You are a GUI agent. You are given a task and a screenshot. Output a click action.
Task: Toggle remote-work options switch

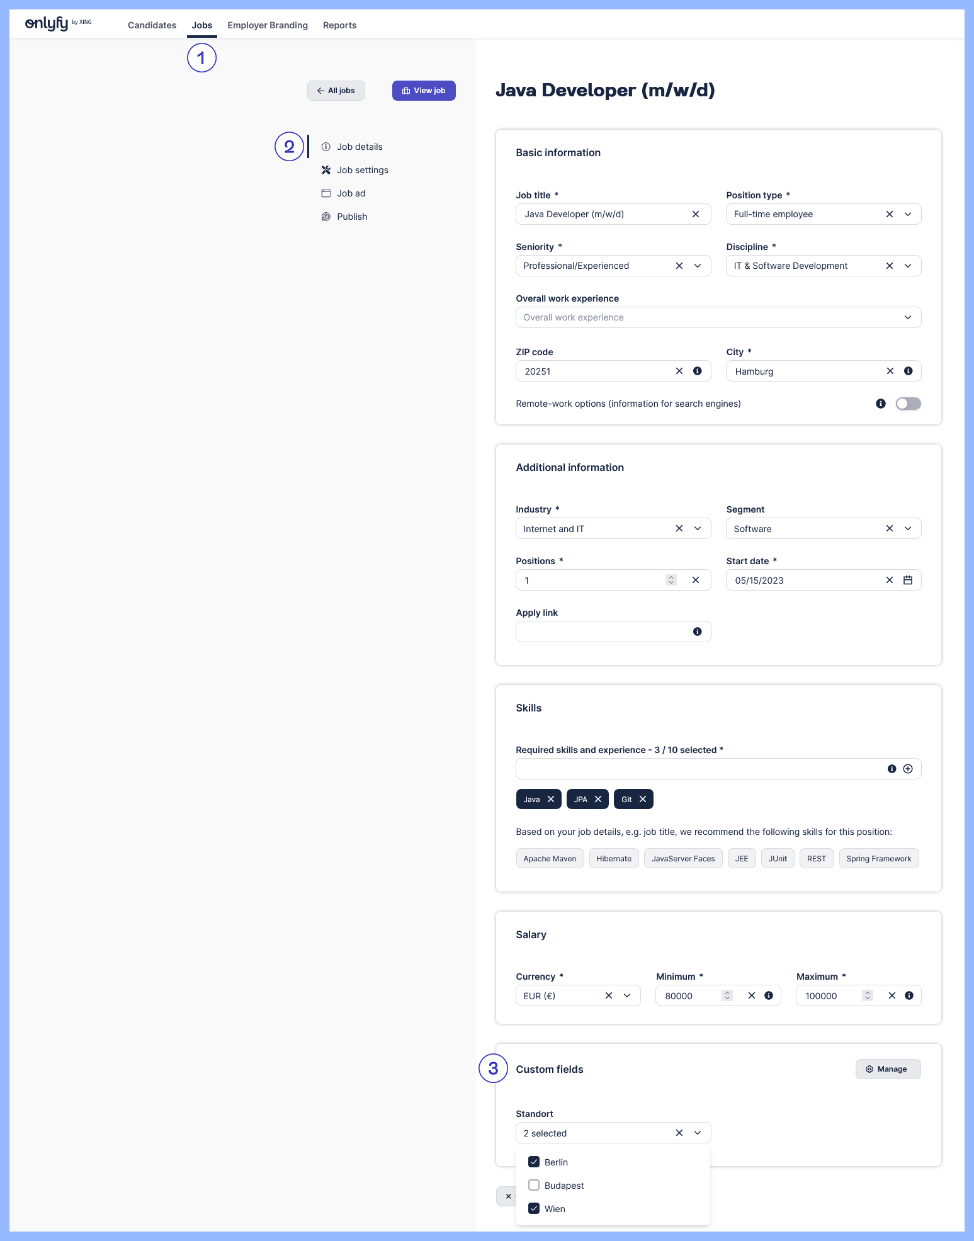pyautogui.click(x=909, y=404)
